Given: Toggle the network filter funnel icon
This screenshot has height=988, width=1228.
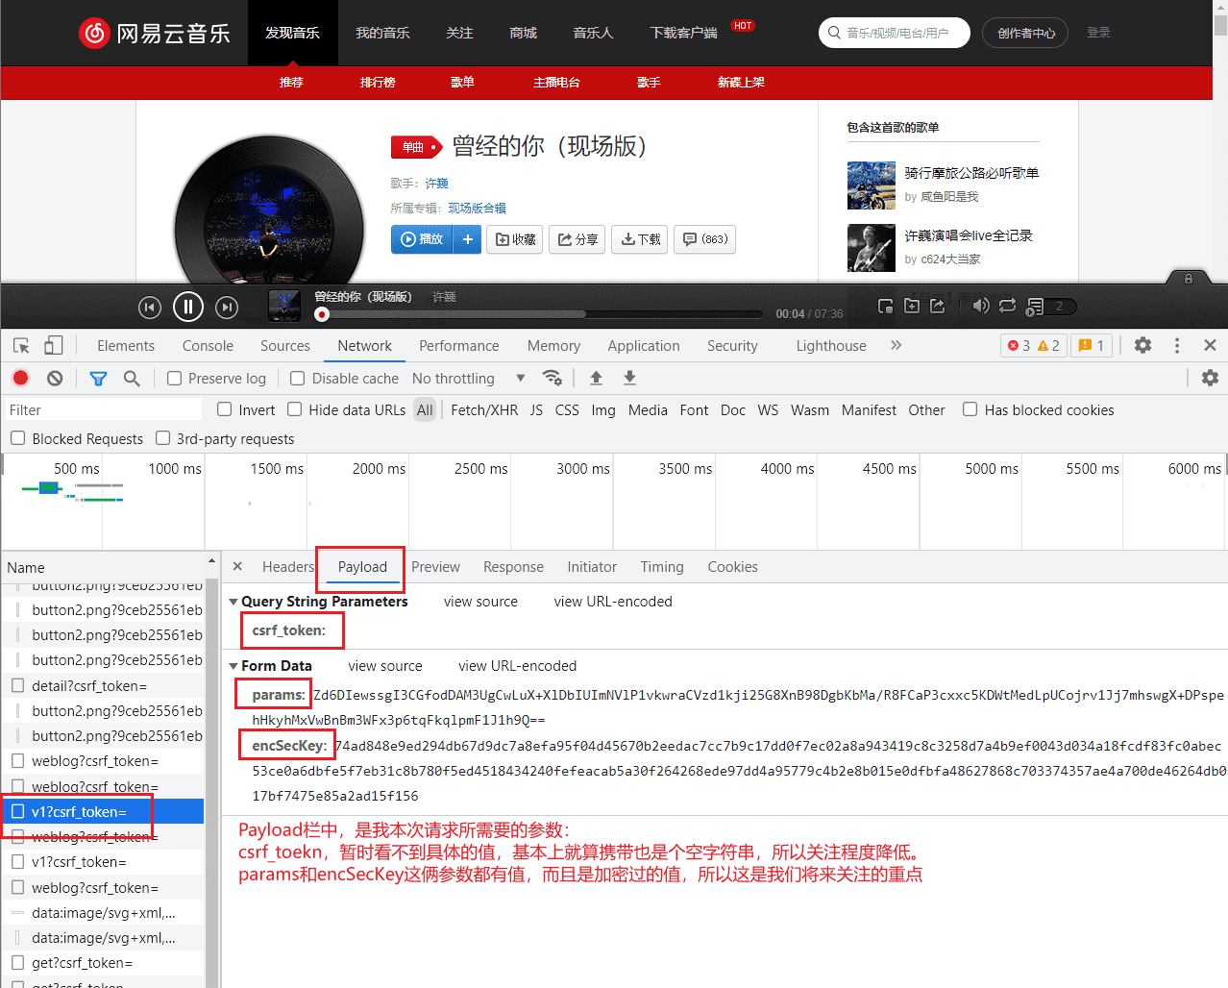Looking at the screenshot, I should click(x=98, y=379).
